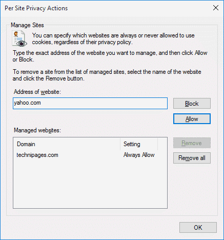The height and width of the screenshot is (240, 224).
Task: Click the Remove all button
Action: pyautogui.click(x=192, y=158)
